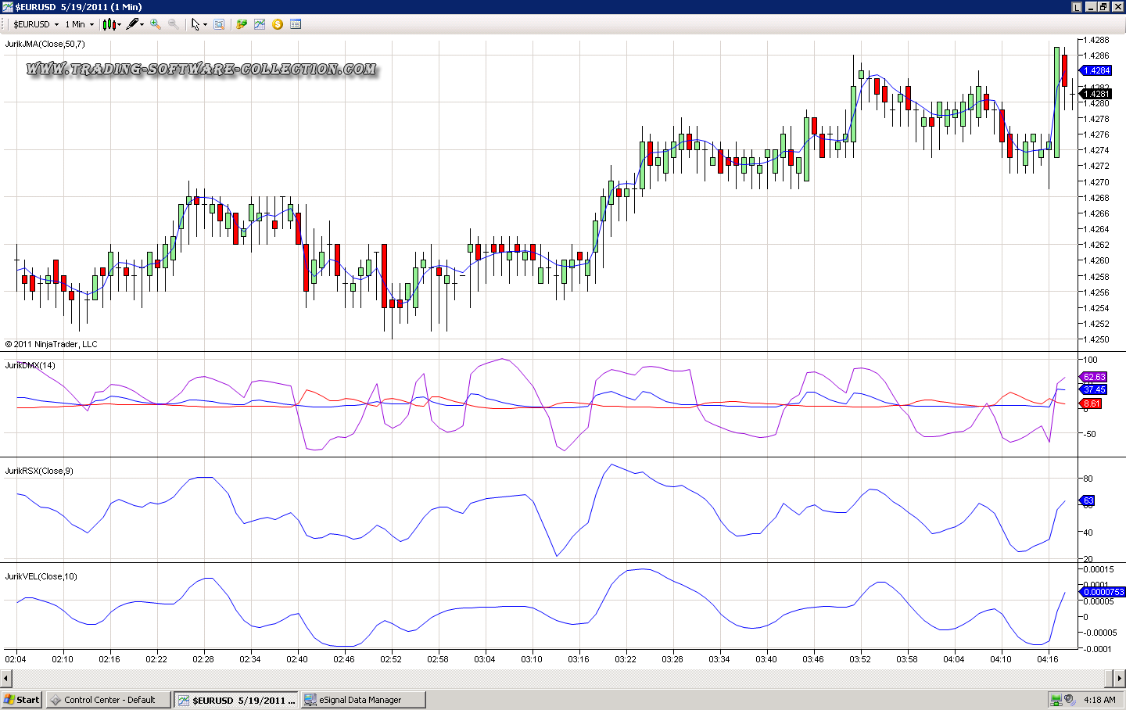This screenshot has height=710, width=1126.
Task: Open the chart trader money icon
Action: click(x=242, y=24)
